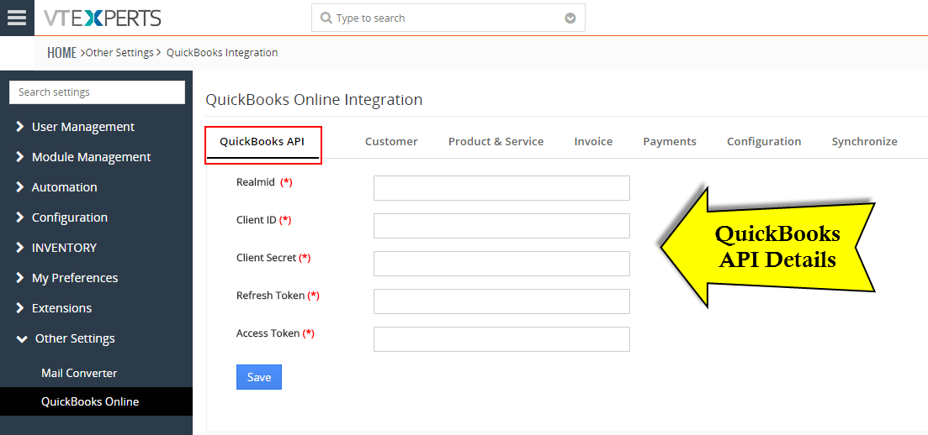This screenshot has height=435, width=928.
Task: Open the Payments tab
Action: point(670,142)
